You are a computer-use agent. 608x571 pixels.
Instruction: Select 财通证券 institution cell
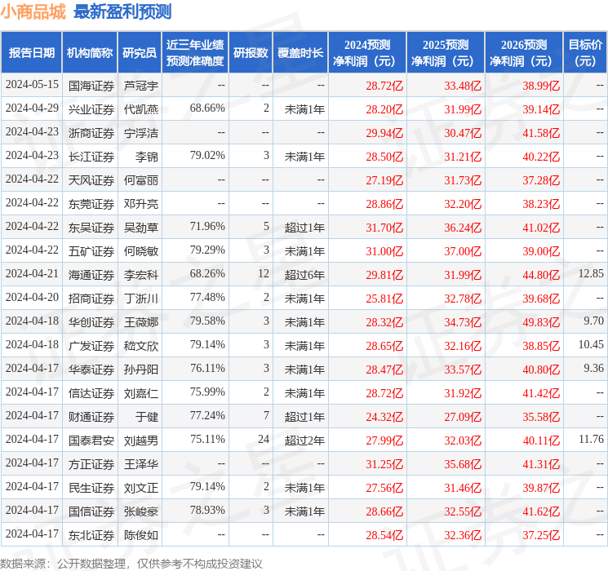click(91, 417)
